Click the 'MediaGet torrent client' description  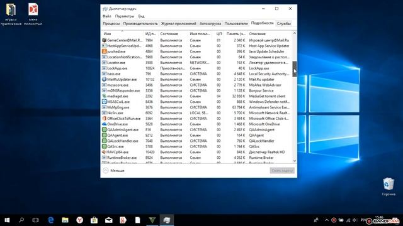(267, 96)
